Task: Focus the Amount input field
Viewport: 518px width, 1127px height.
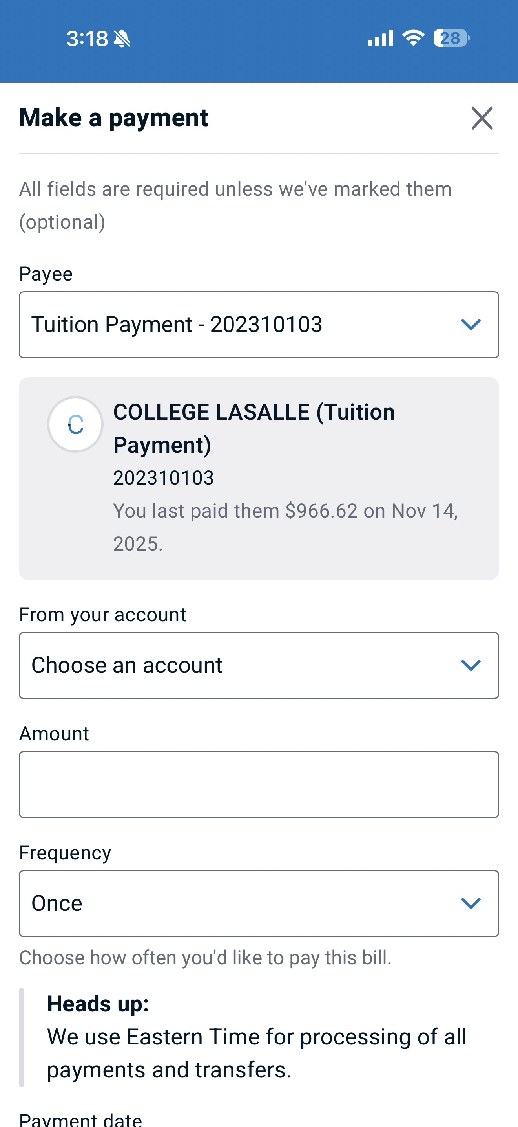Action: 259,784
